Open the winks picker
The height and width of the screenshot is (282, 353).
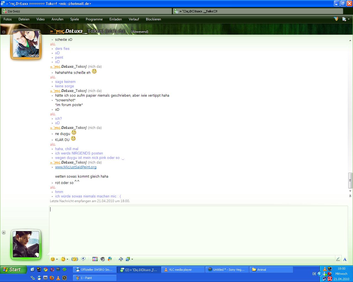[63, 259]
